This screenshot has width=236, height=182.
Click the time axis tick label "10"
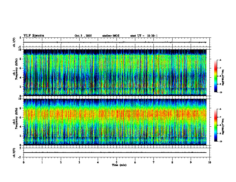coord(209,162)
